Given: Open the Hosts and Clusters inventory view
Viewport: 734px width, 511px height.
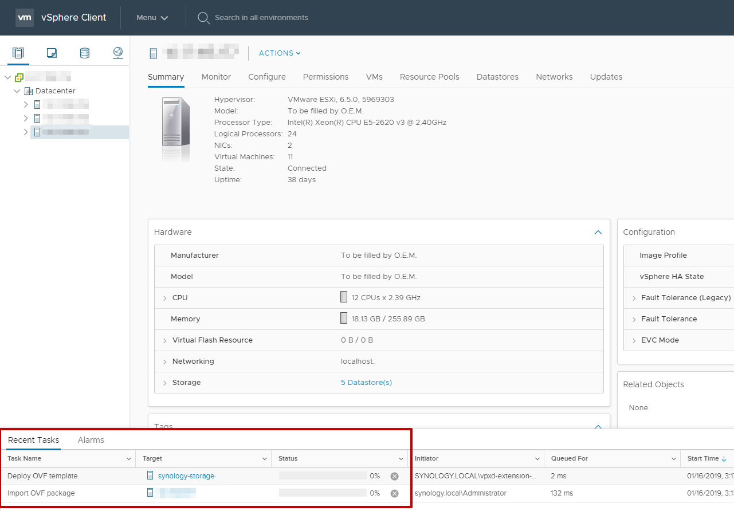Looking at the screenshot, I should coord(18,52).
